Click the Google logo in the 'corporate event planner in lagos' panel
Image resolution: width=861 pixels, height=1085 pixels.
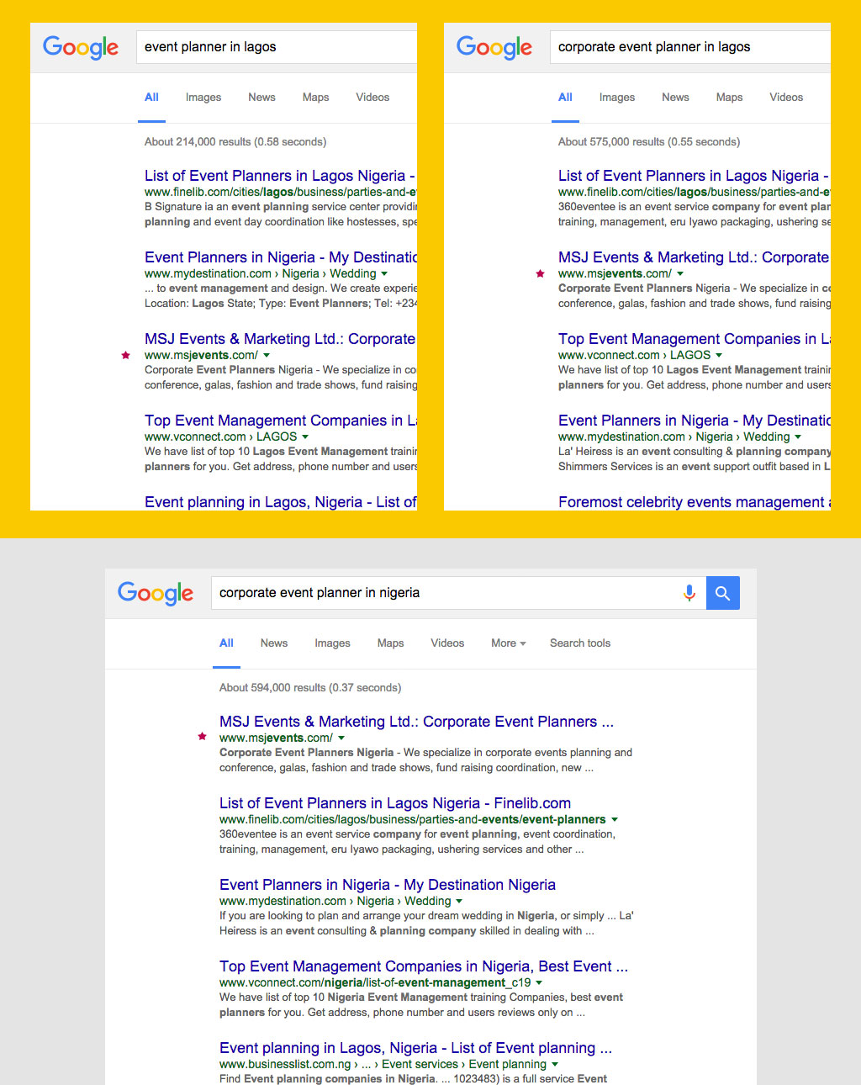pos(494,47)
